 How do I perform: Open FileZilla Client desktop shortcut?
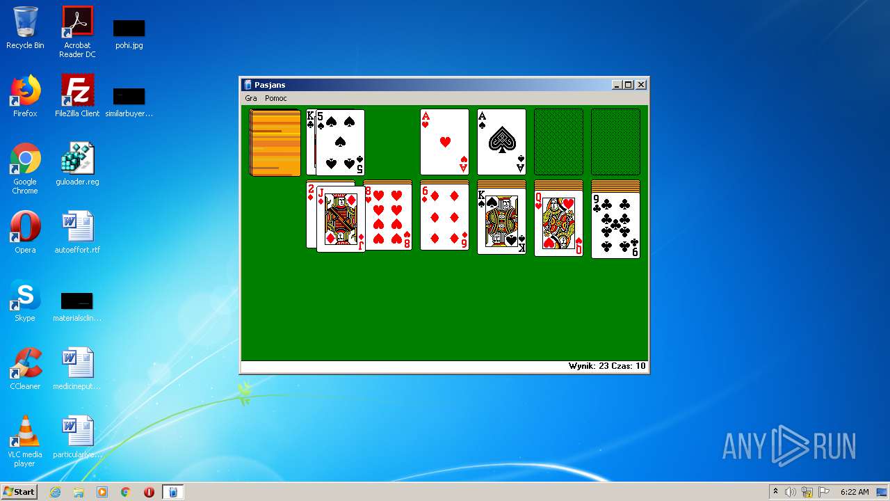(77, 96)
